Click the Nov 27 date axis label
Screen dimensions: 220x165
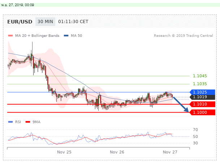[x=170, y=152]
